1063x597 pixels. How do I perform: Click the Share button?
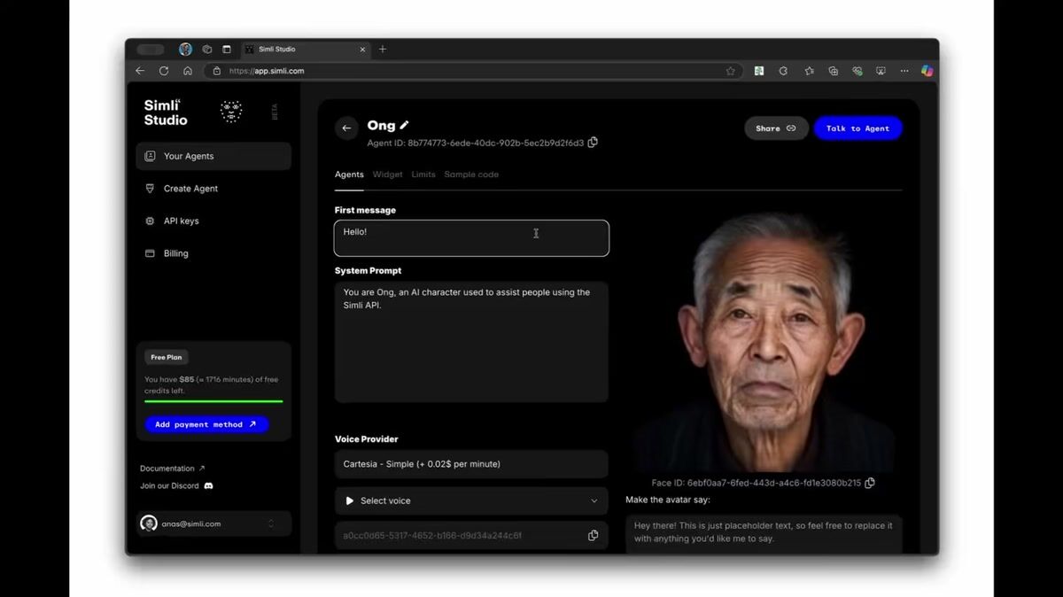(x=776, y=128)
